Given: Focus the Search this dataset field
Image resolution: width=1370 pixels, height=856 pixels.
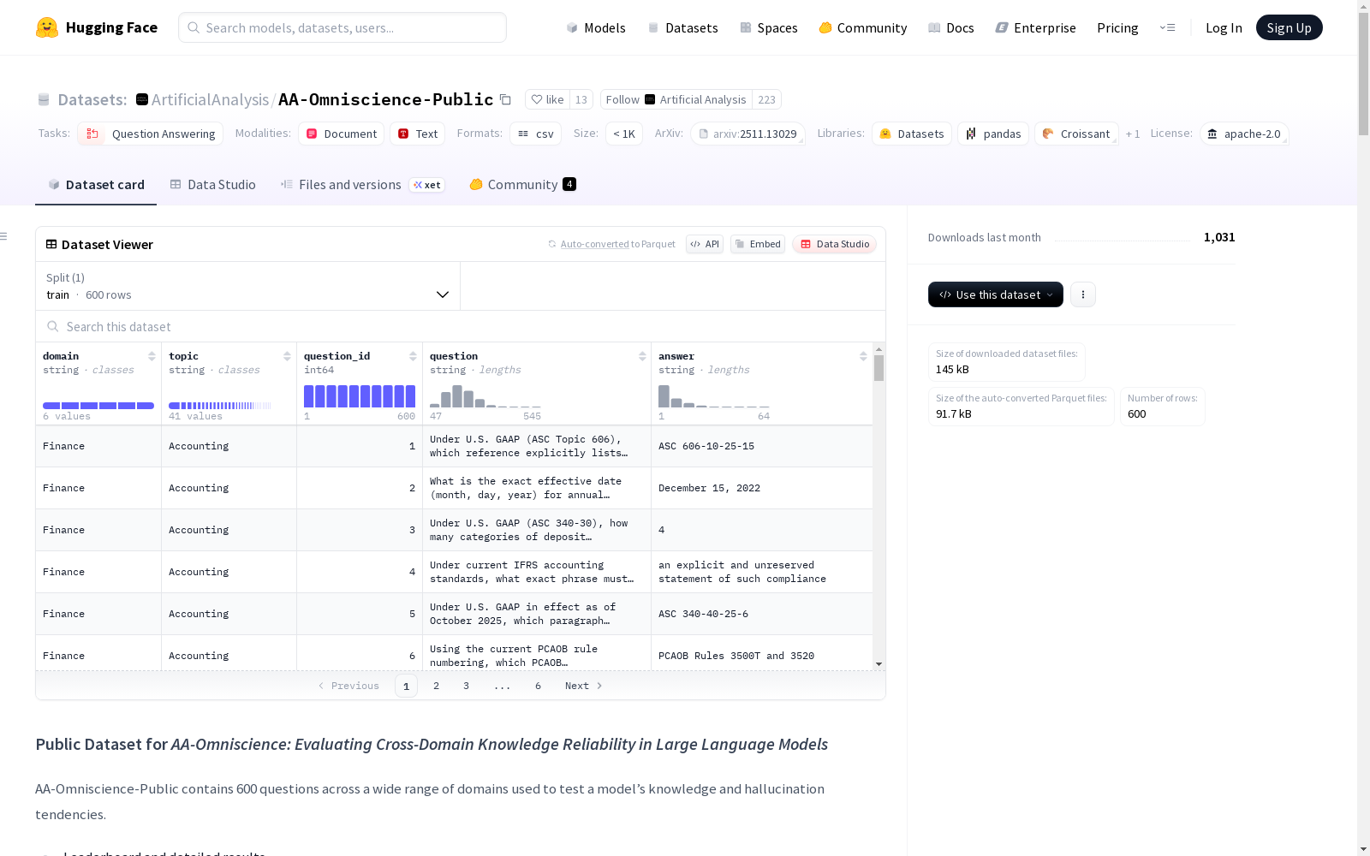Looking at the screenshot, I should click(x=461, y=326).
